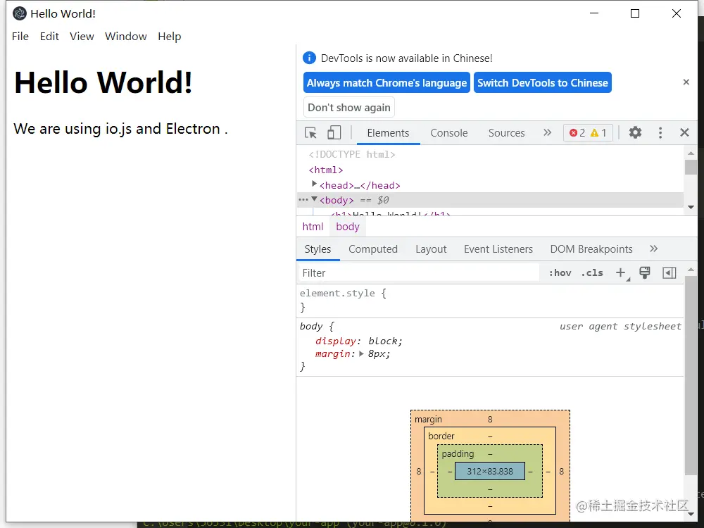Screen dimensions: 704x528
Task: Click the 312×83.838 content box
Action: pyautogui.click(x=490, y=472)
